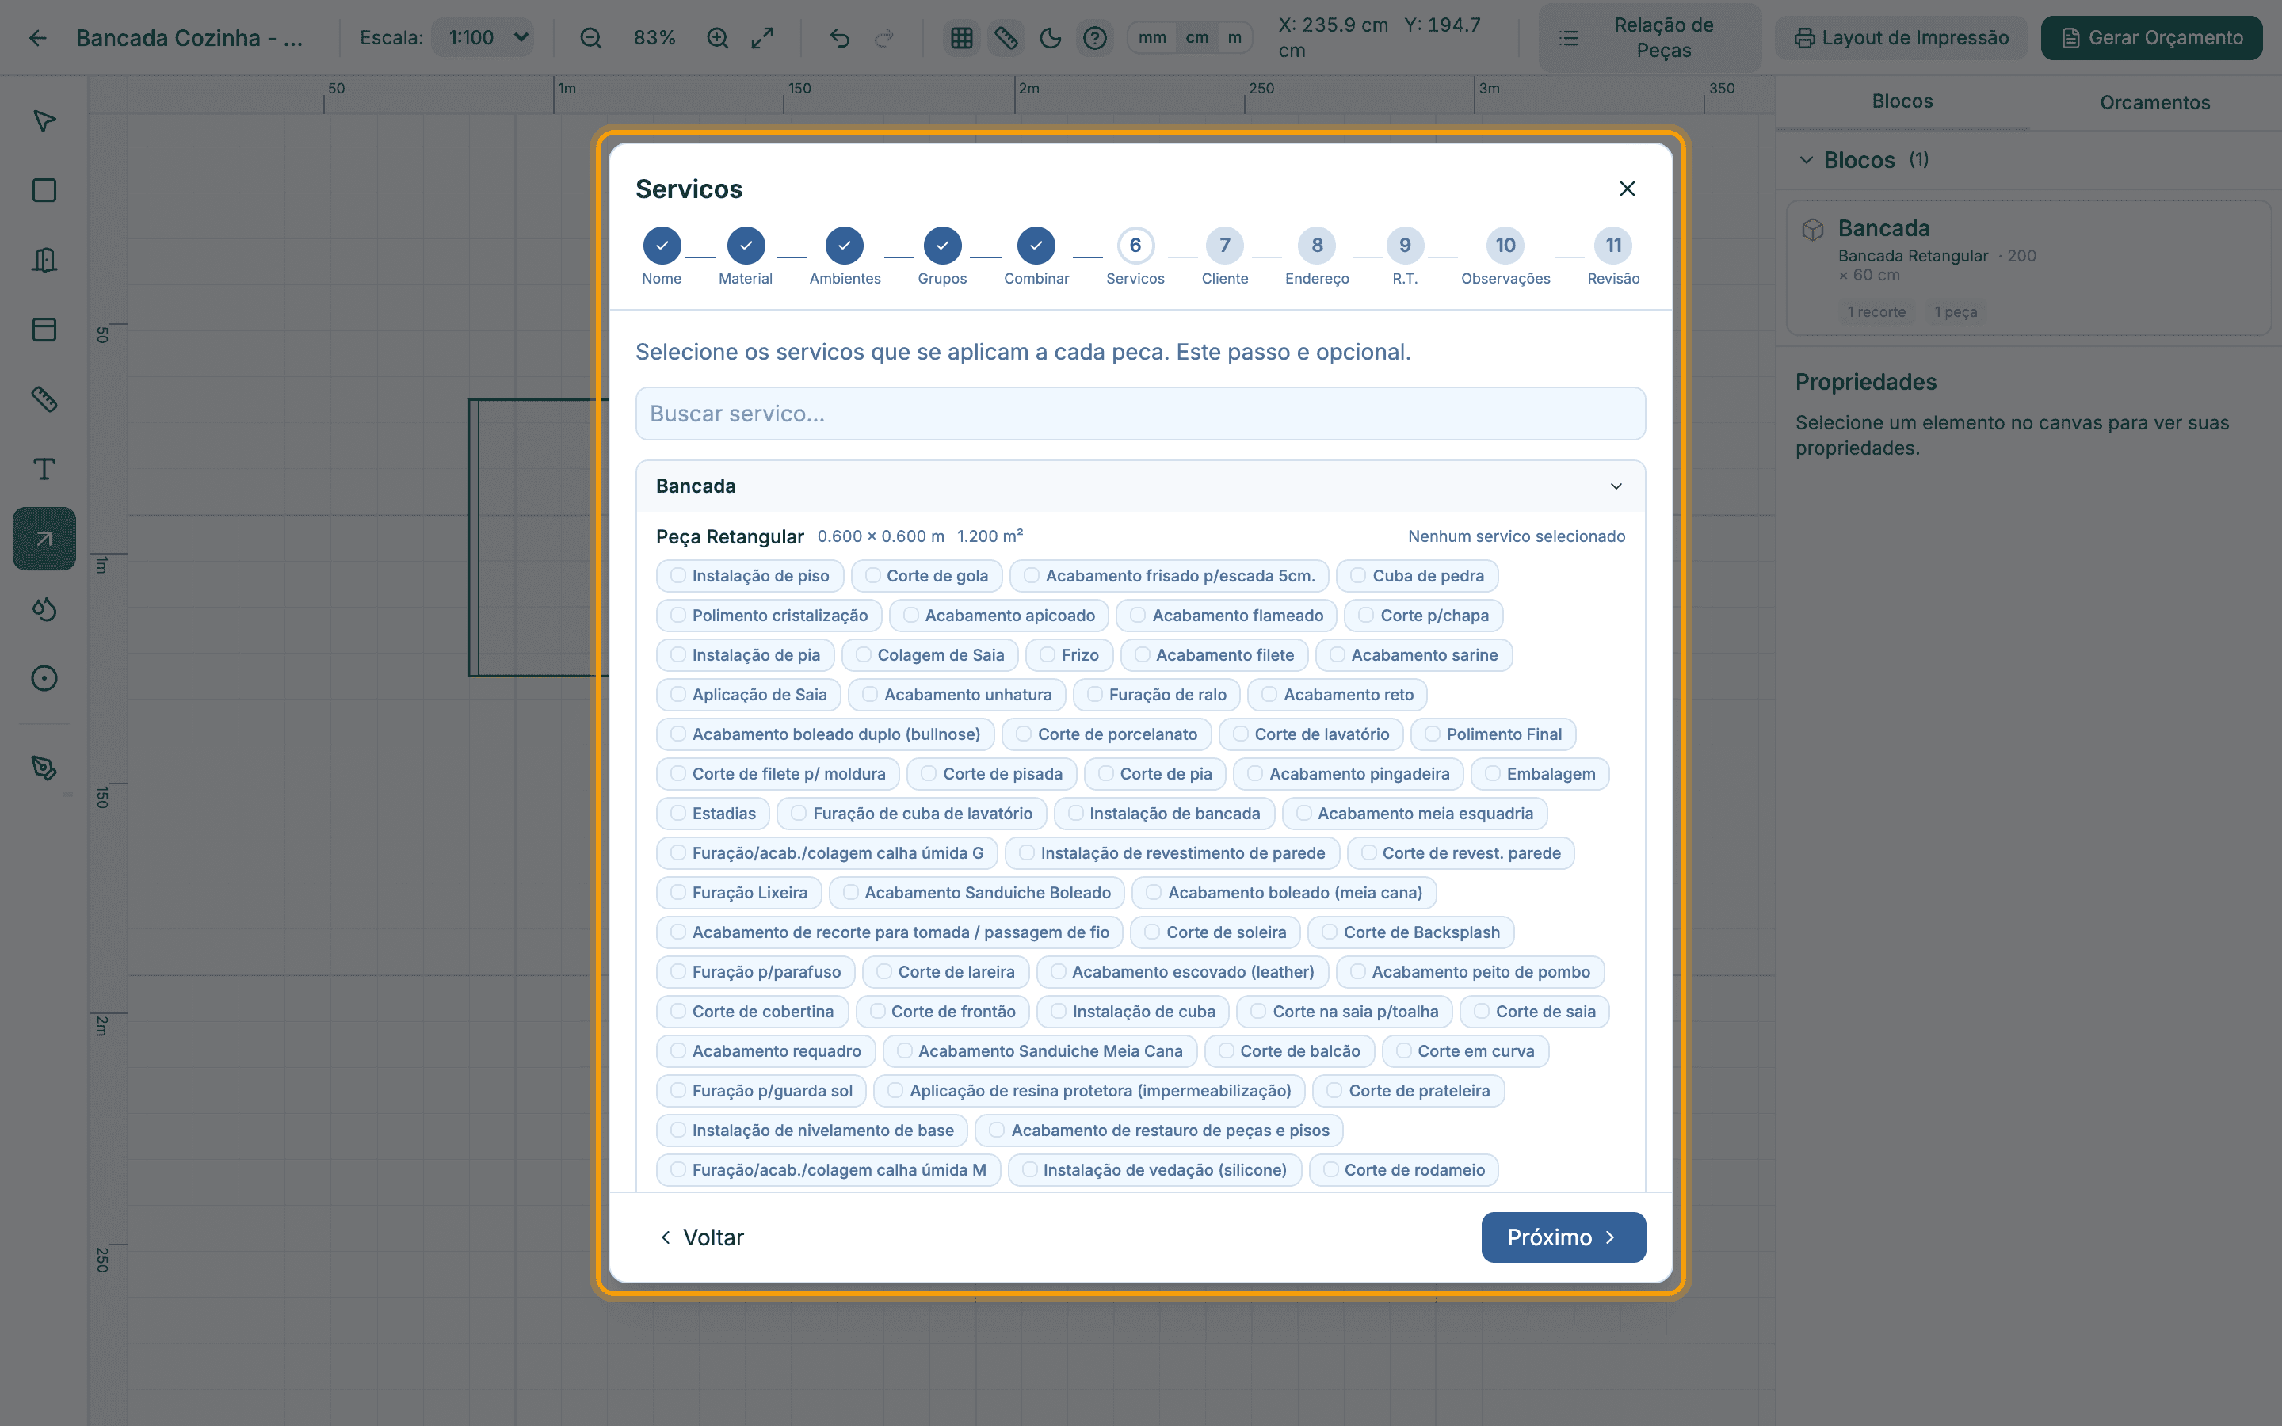Open help with the question mark icon
This screenshot has height=1426, width=2282.
click(1095, 38)
